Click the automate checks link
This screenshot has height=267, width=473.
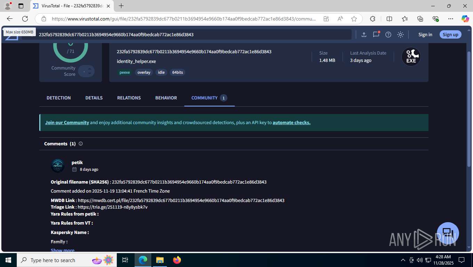[291, 122]
